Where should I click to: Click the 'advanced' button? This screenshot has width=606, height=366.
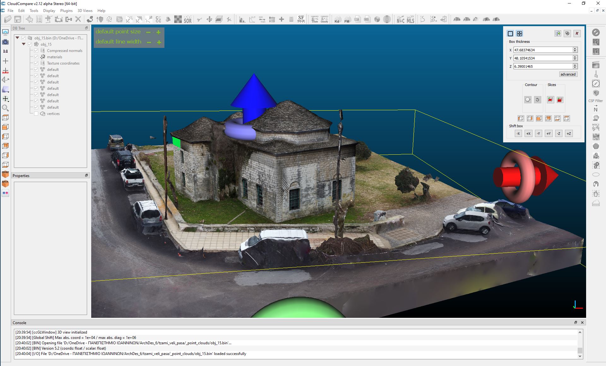tap(568, 74)
